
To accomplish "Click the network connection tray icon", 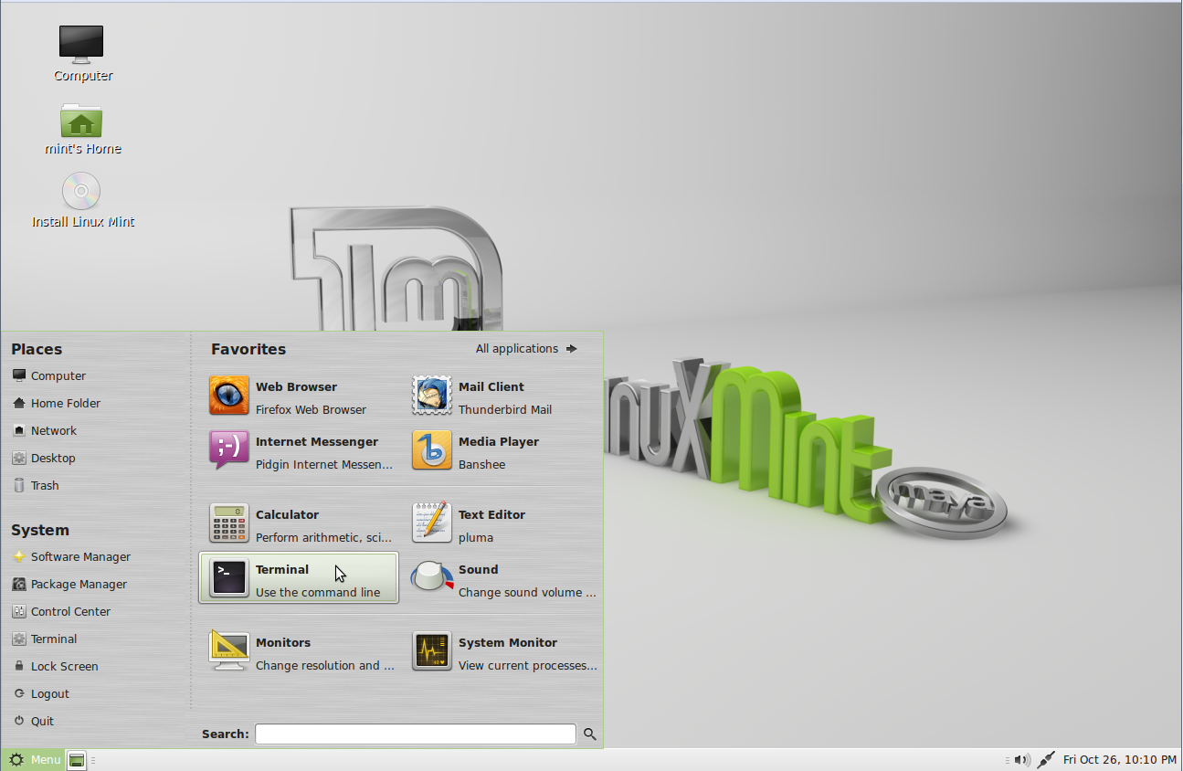I will click(x=1046, y=760).
